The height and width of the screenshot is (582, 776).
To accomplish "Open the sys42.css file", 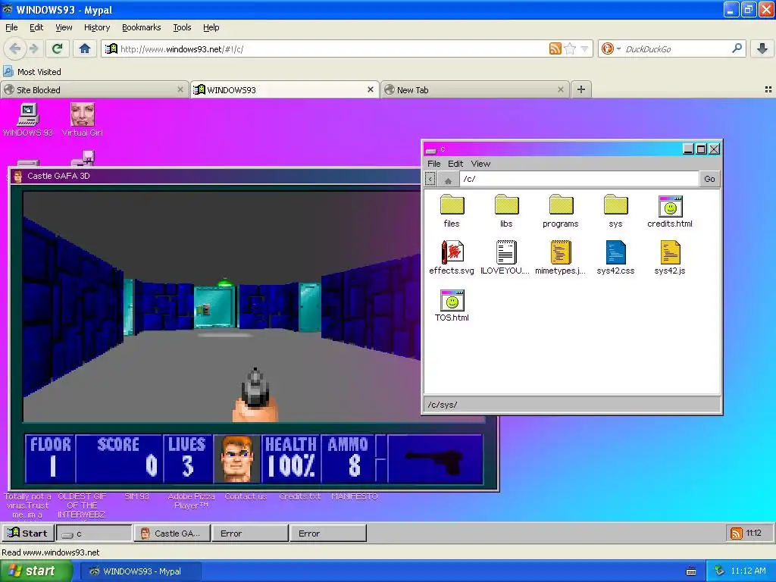I will click(x=615, y=258).
